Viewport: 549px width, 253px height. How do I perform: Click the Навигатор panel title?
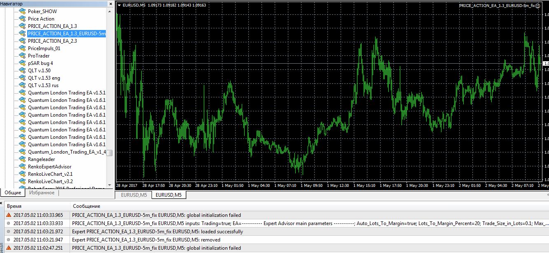(x=12, y=4)
